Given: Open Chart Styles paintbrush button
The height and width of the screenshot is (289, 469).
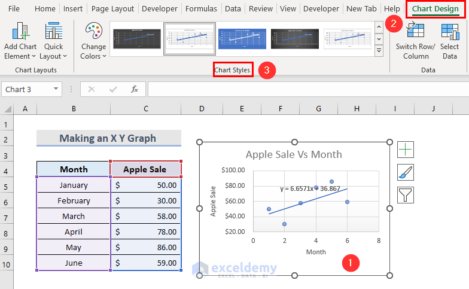Looking at the screenshot, I should pyautogui.click(x=405, y=172).
